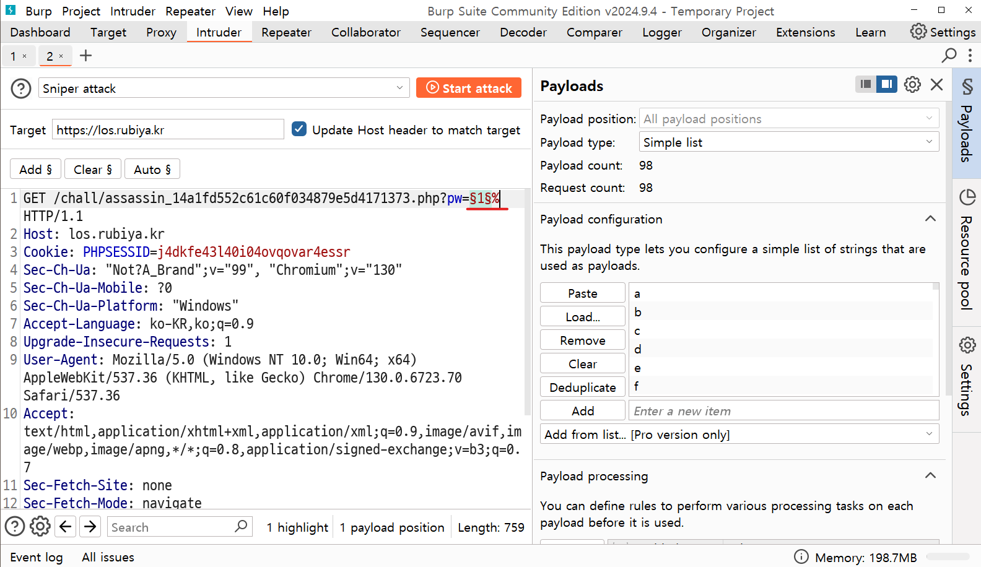Image resolution: width=981 pixels, height=567 pixels.
Task: Switch to the Extensions tab
Action: pos(806,32)
